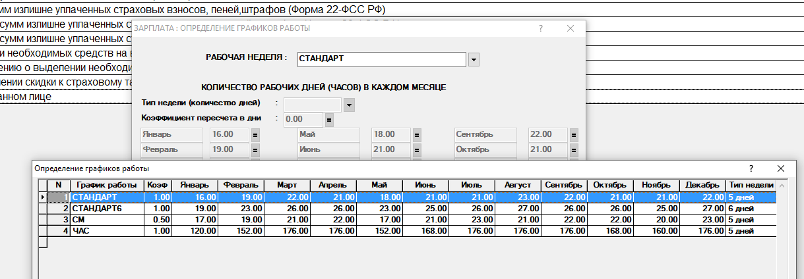Screen dimensions: 804x279
Task: Click the РАБОЧАЯ НЕДЕЛЯ text field
Action: pos(381,59)
